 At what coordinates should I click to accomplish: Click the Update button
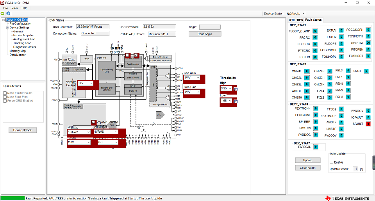point(307,160)
